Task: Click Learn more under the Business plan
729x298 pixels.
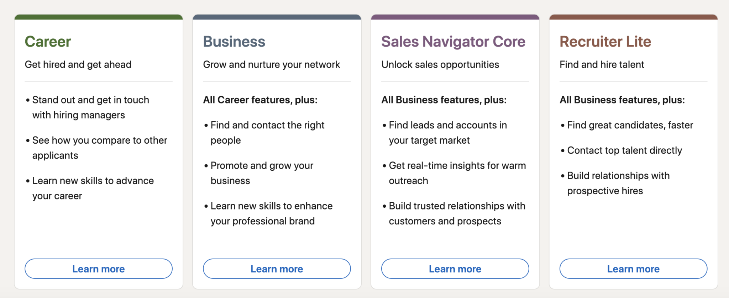Action: point(277,269)
